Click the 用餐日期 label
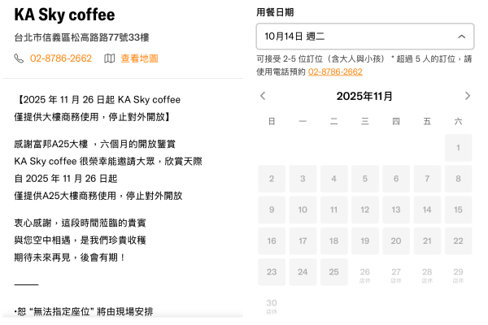Image resolution: width=488 pixels, height=325 pixels. click(275, 12)
